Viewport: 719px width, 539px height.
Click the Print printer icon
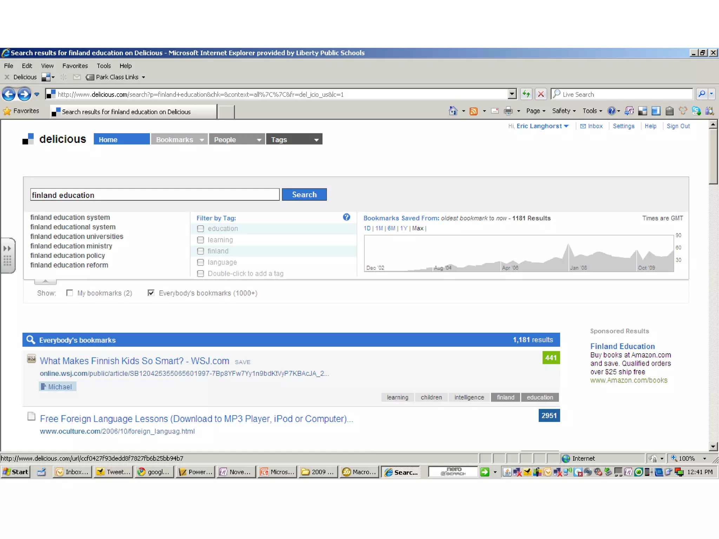click(x=508, y=111)
